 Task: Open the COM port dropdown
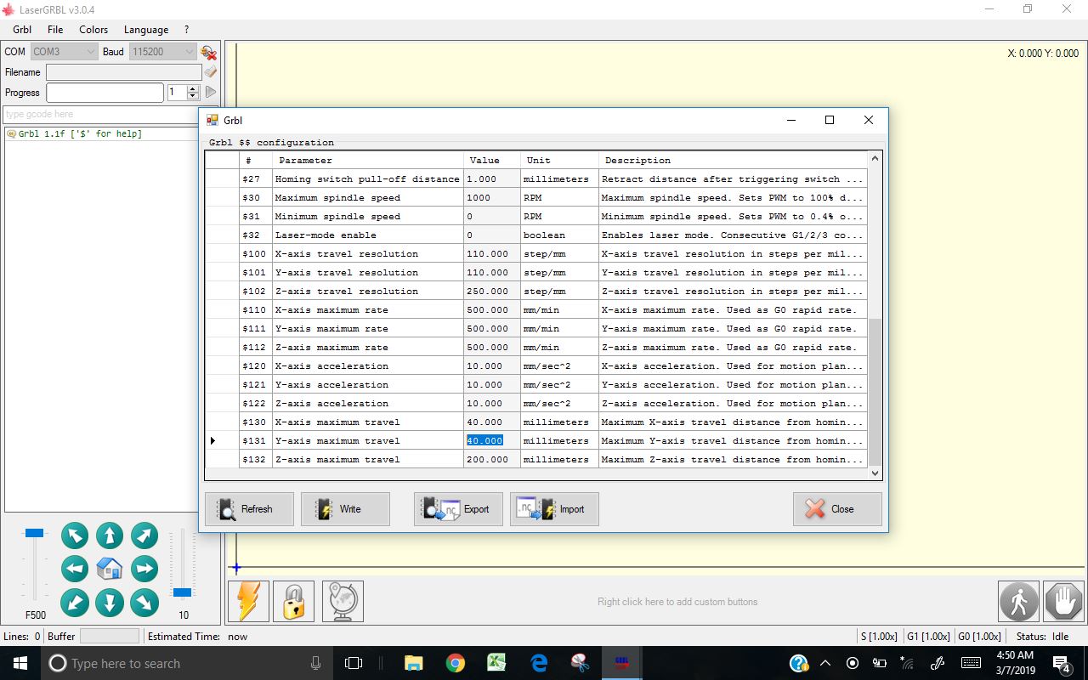[65, 52]
